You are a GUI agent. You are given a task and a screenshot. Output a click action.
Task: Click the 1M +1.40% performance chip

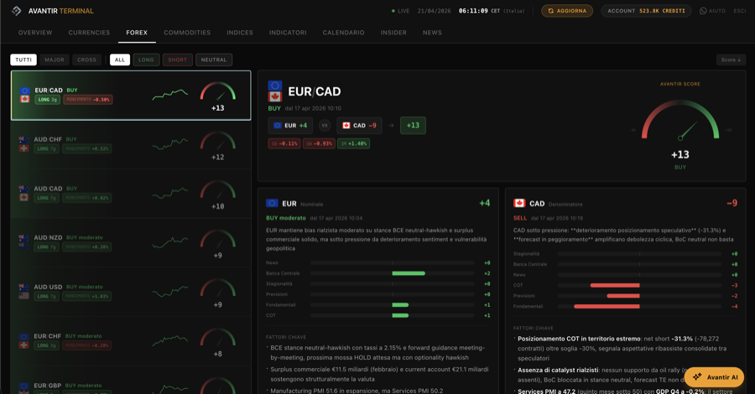click(353, 143)
